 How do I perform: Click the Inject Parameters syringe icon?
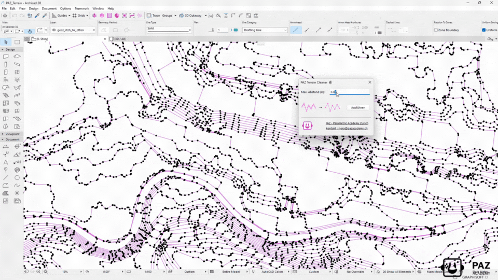click(45, 15)
